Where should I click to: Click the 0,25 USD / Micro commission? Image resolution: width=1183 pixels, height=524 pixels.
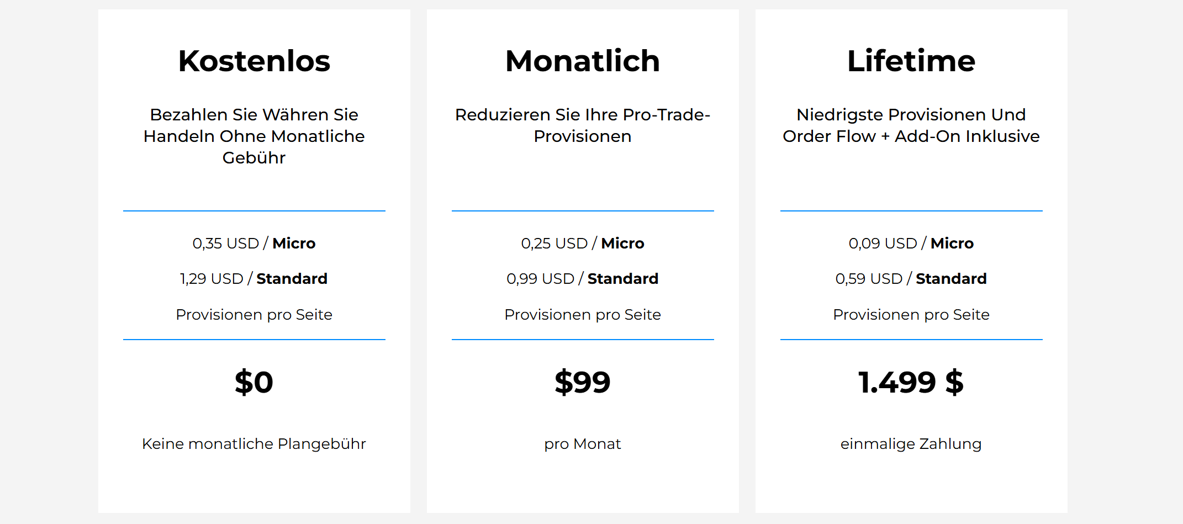[582, 244]
